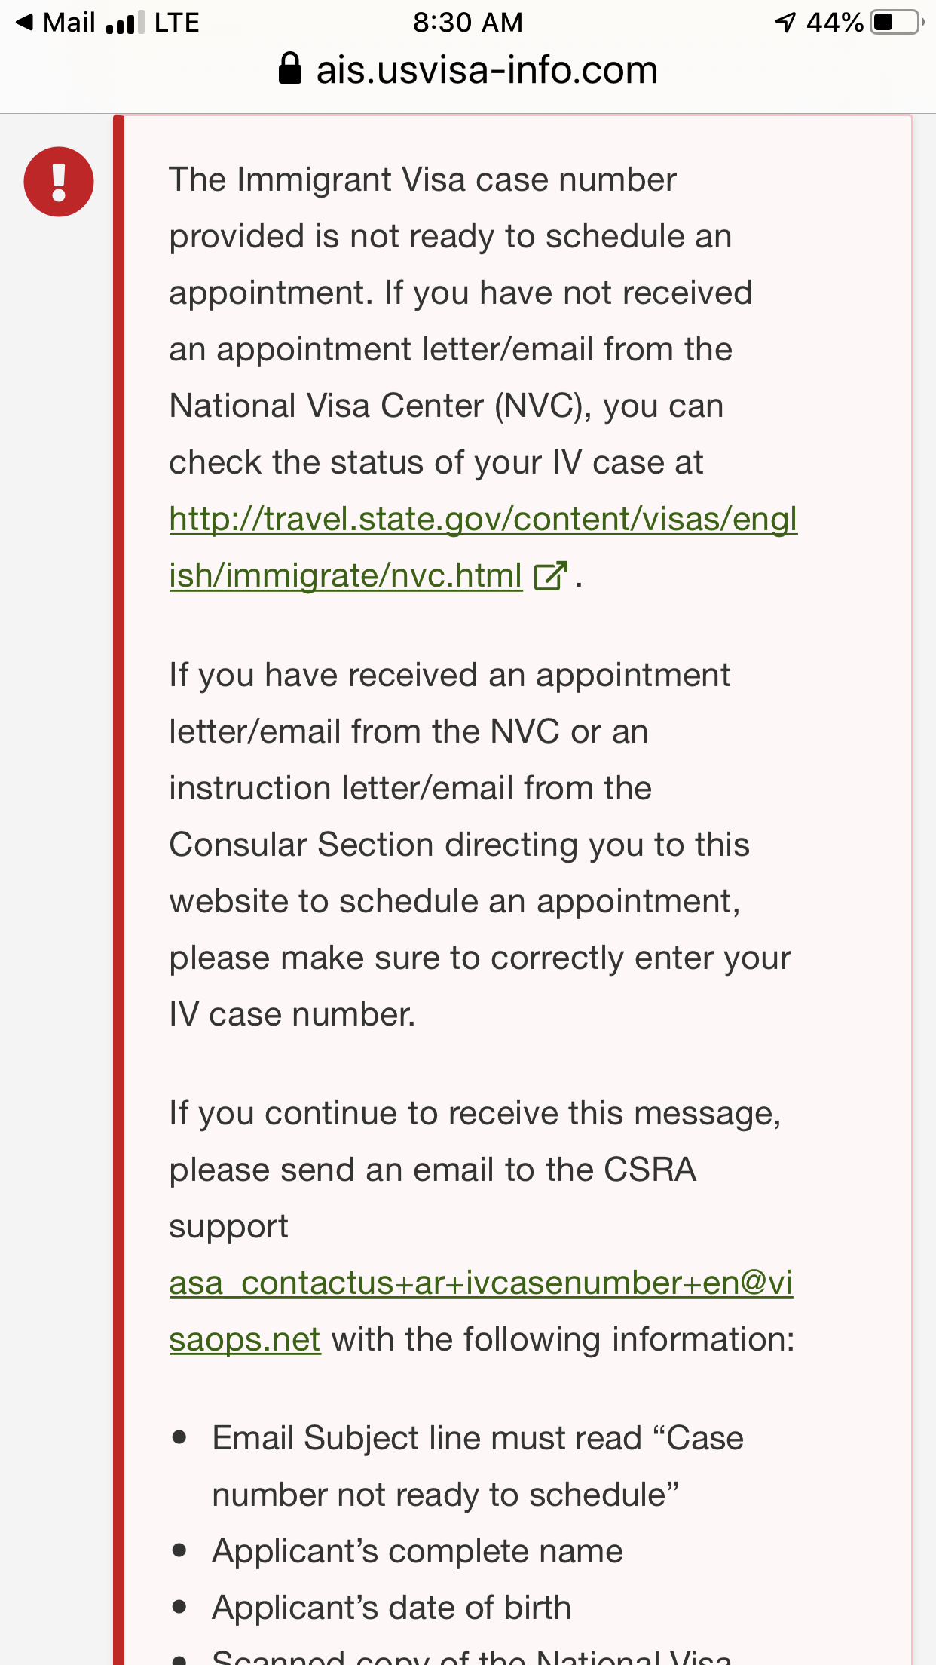Return to Mail via the back arrow
The width and height of the screenshot is (936, 1665).
pyautogui.click(x=25, y=23)
